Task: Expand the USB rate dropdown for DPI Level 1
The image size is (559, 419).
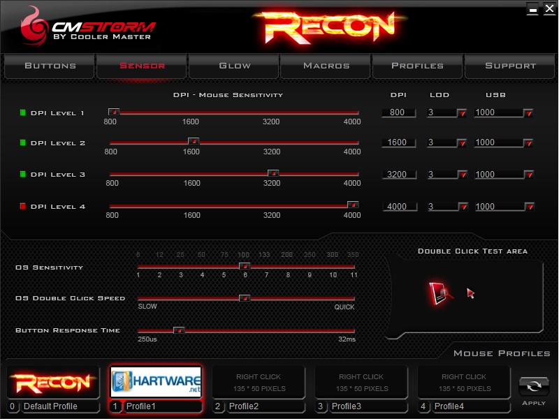Action: tap(528, 113)
